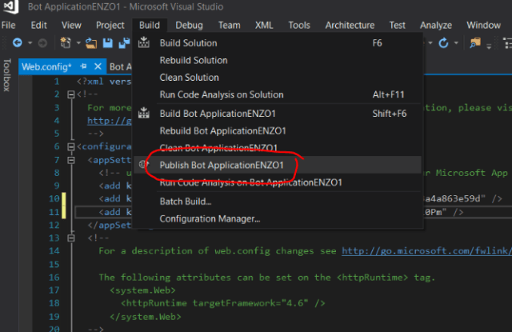Open the Toolbox side panel
This screenshot has width=512, height=332.
(7, 75)
